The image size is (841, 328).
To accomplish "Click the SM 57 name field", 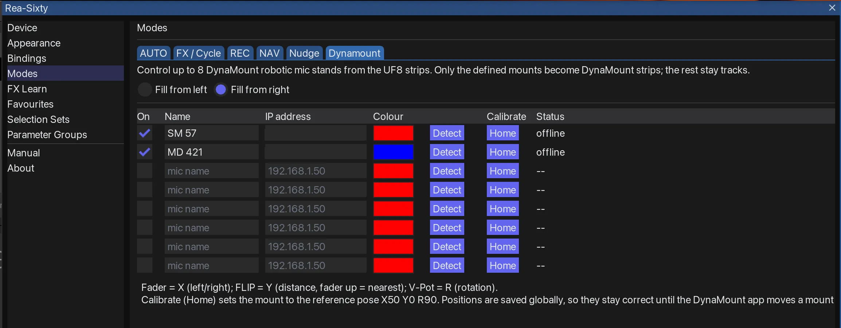I will point(212,133).
